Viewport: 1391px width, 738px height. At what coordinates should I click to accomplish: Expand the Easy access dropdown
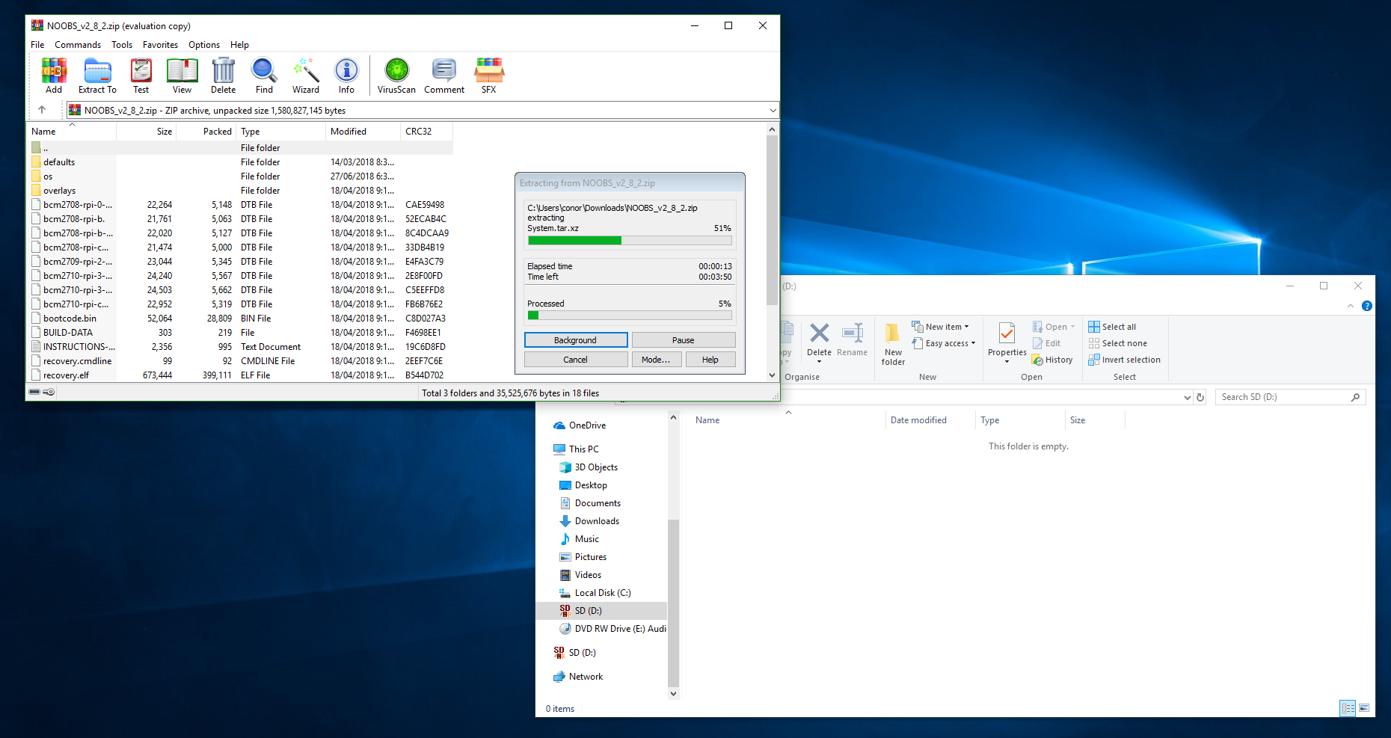point(950,343)
